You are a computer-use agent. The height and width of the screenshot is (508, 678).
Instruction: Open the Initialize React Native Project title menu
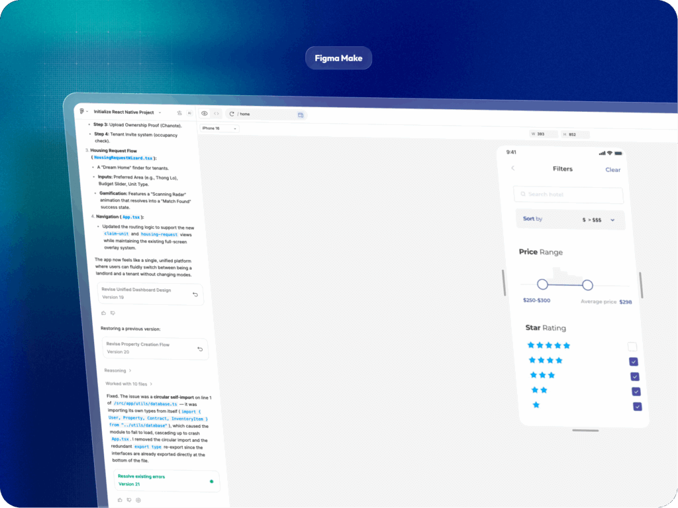160,112
